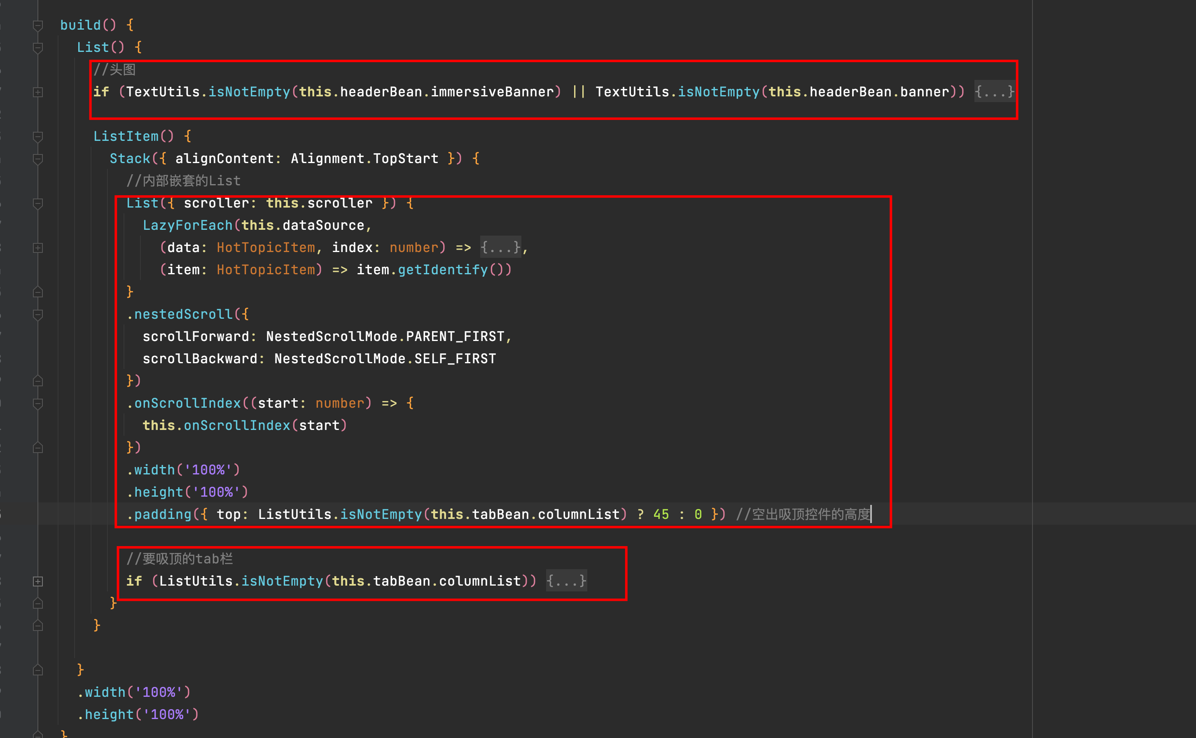The width and height of the screenshot is (1196, 738).
Task: Place cursor on 'build()' text
Action: pos(88,25)
